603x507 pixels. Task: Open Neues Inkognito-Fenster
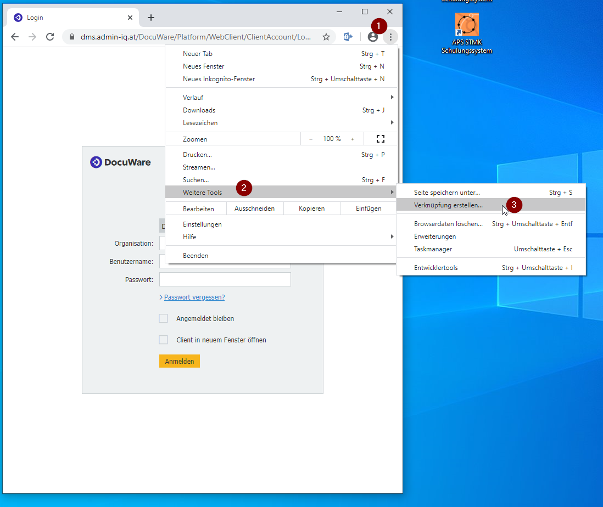[x=281, y=79]
